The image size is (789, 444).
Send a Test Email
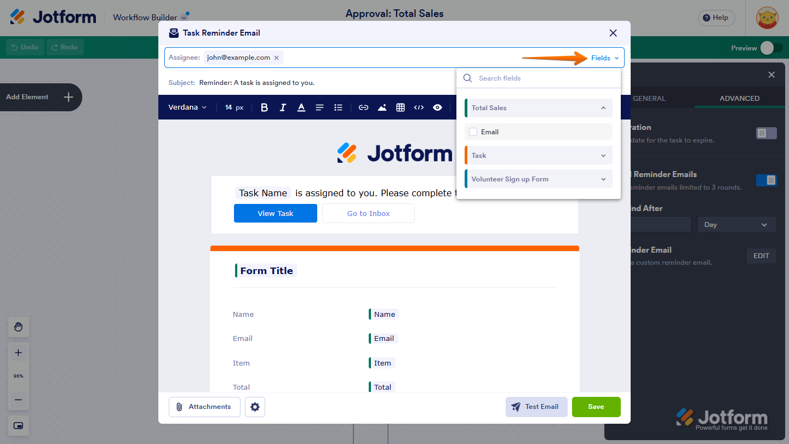click(536, 407)
